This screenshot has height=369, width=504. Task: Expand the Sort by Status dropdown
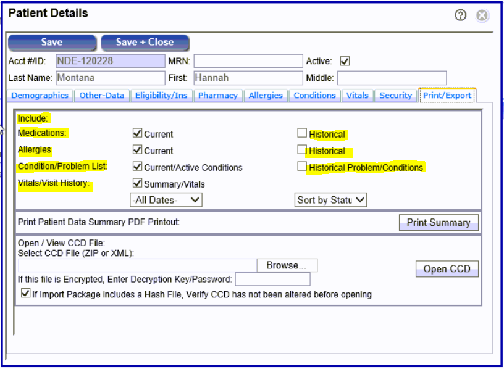point(331,200)
